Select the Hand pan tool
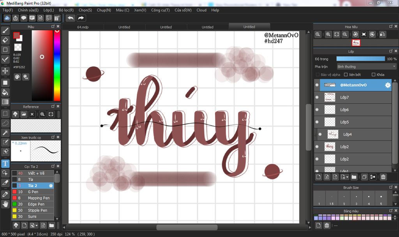 (5, 204)
